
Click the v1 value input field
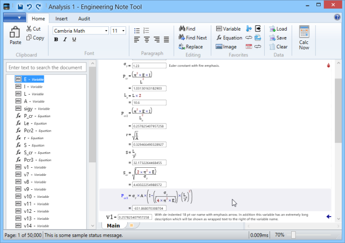(x=135, y=217)
